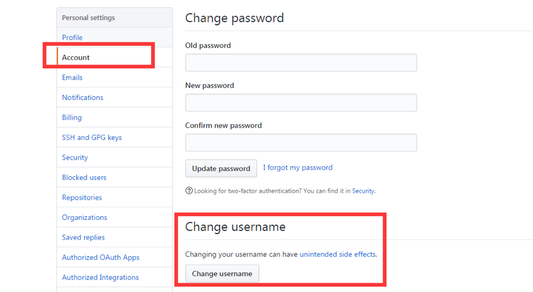Click the Update password button
The image size is (533, 292).
point(221,168)
